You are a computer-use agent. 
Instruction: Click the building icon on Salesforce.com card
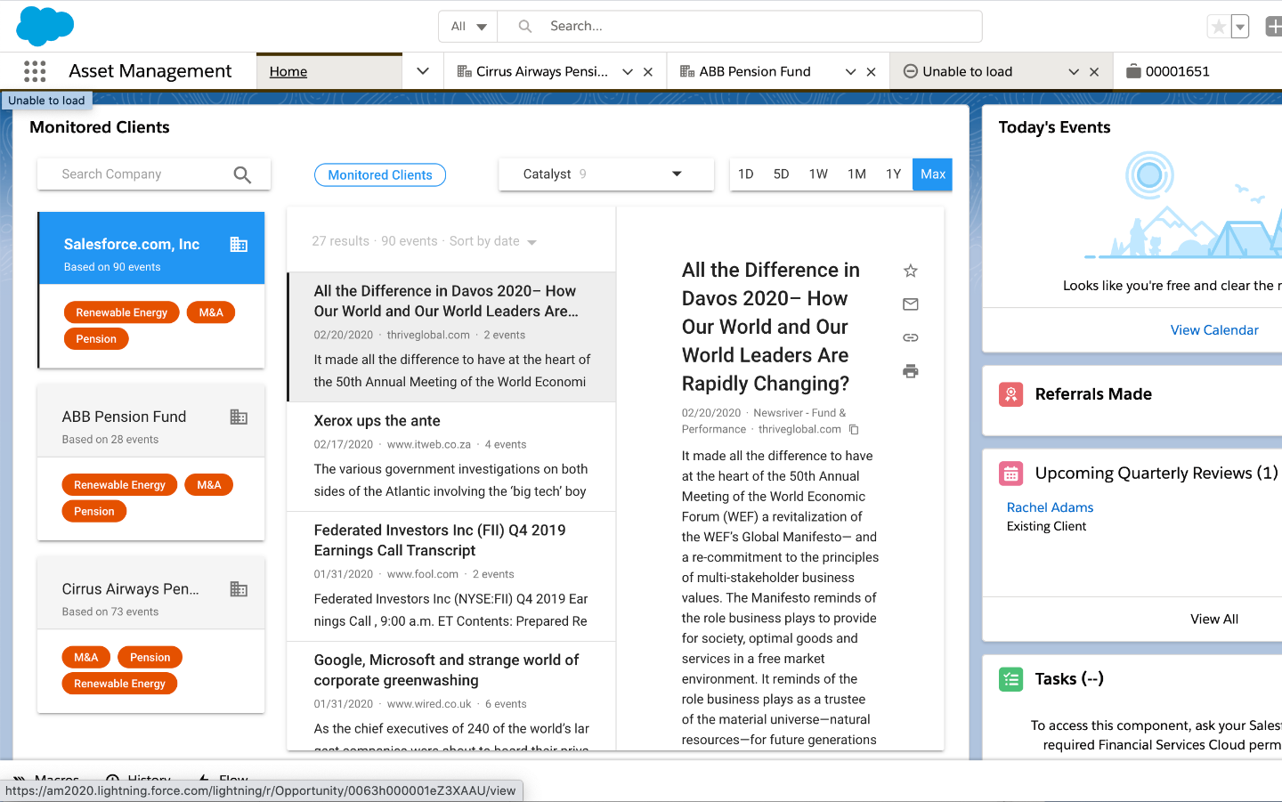(239, 245)
